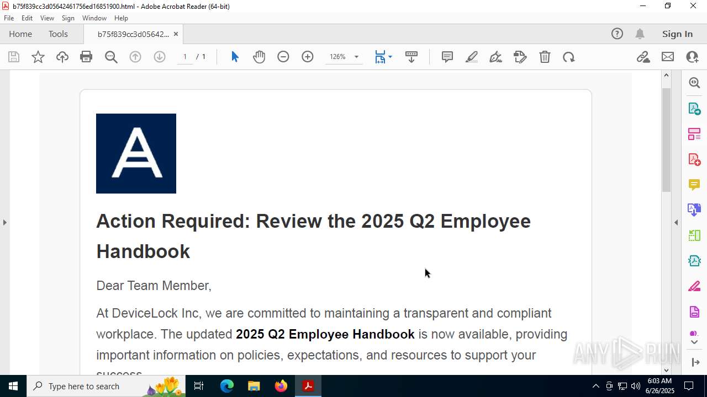Expand the left navigation pane

tap(4, 222)
